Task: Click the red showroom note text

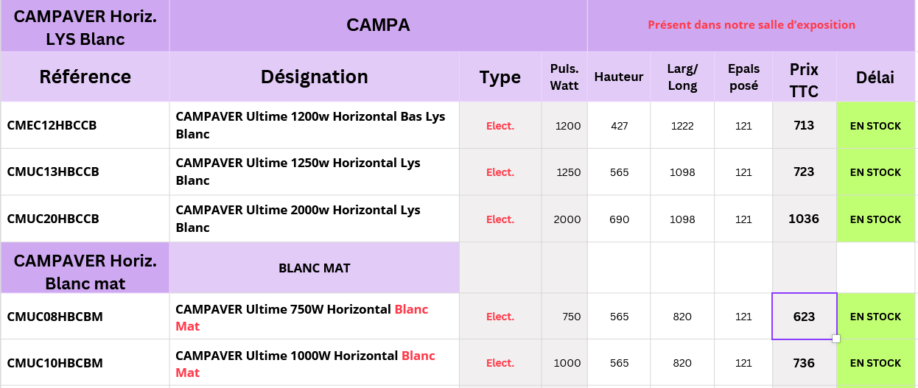Action: click(x=751, y=25)
